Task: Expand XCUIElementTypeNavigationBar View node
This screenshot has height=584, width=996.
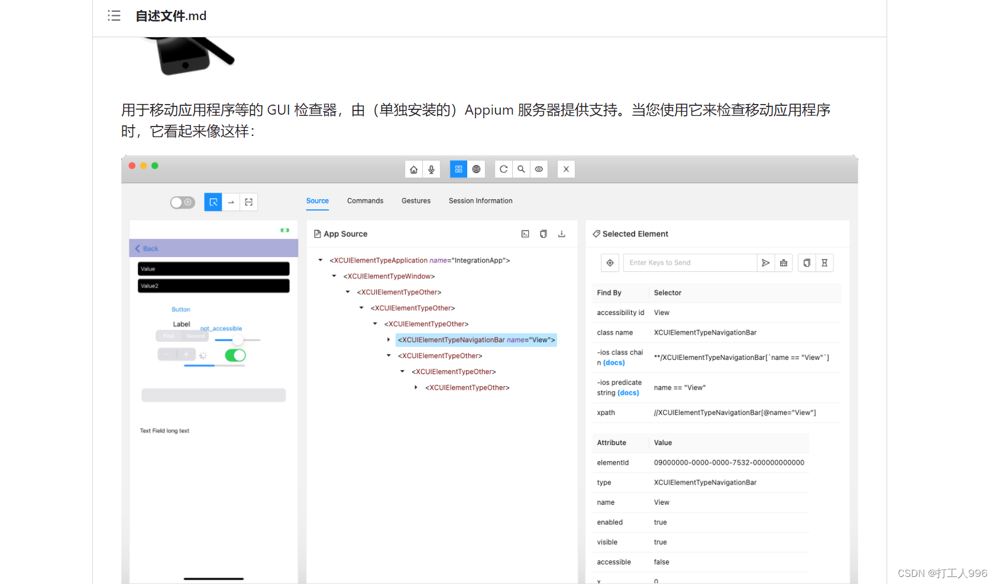Action: point(389,340)
